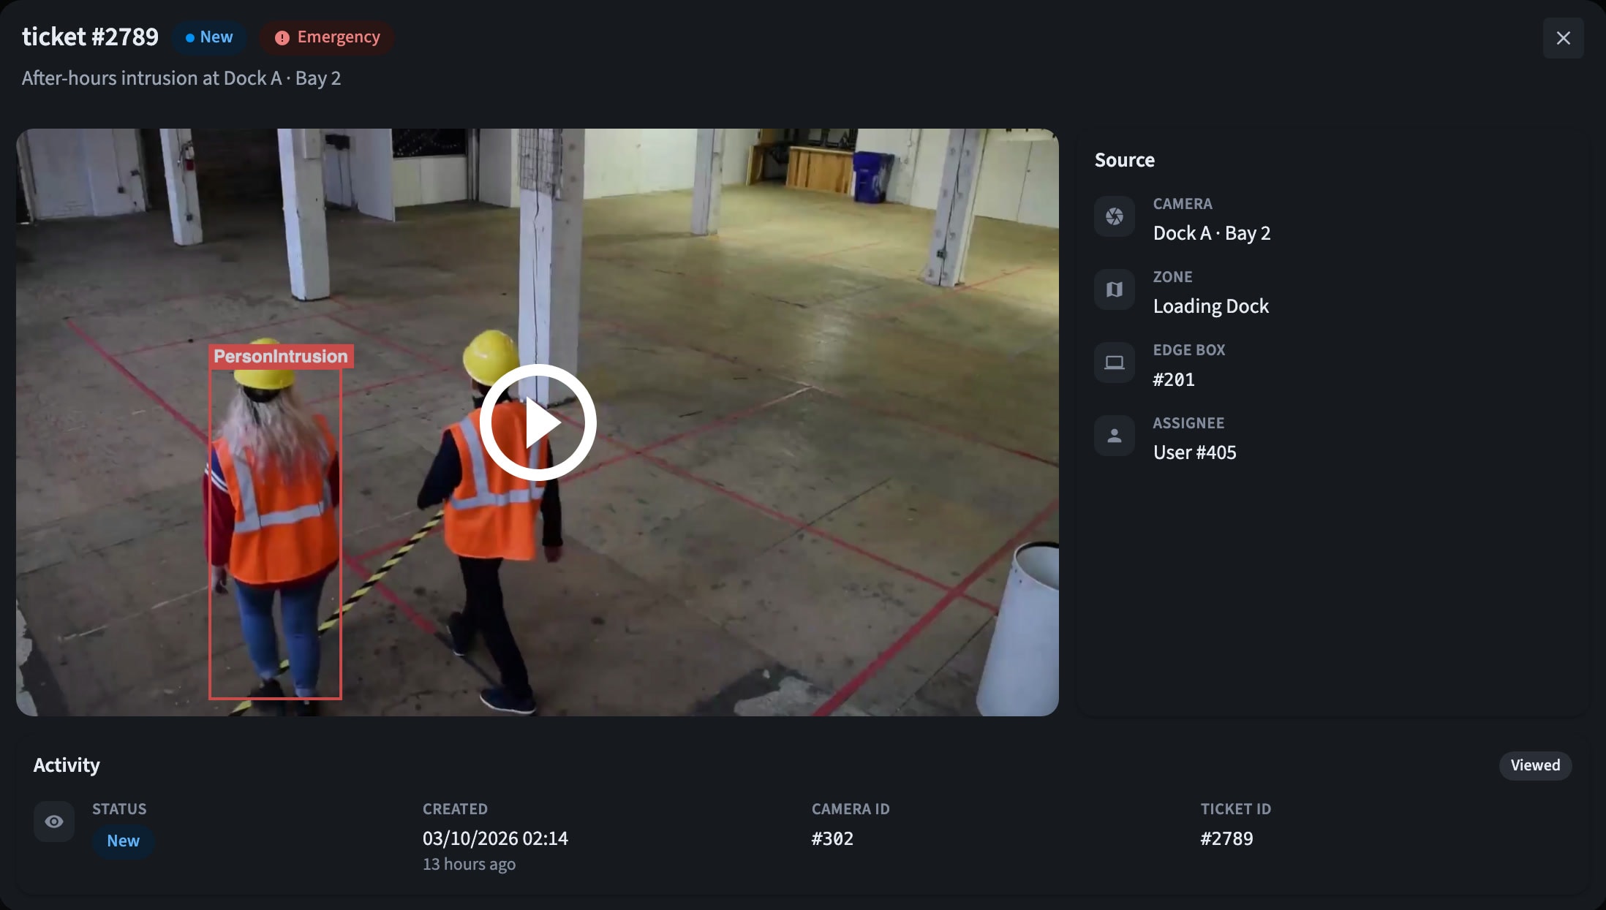Image resolution: width=1606 pixels, height=910 pixels.
Task: Click the Activity section heading
Action: [x=67, y=765]
